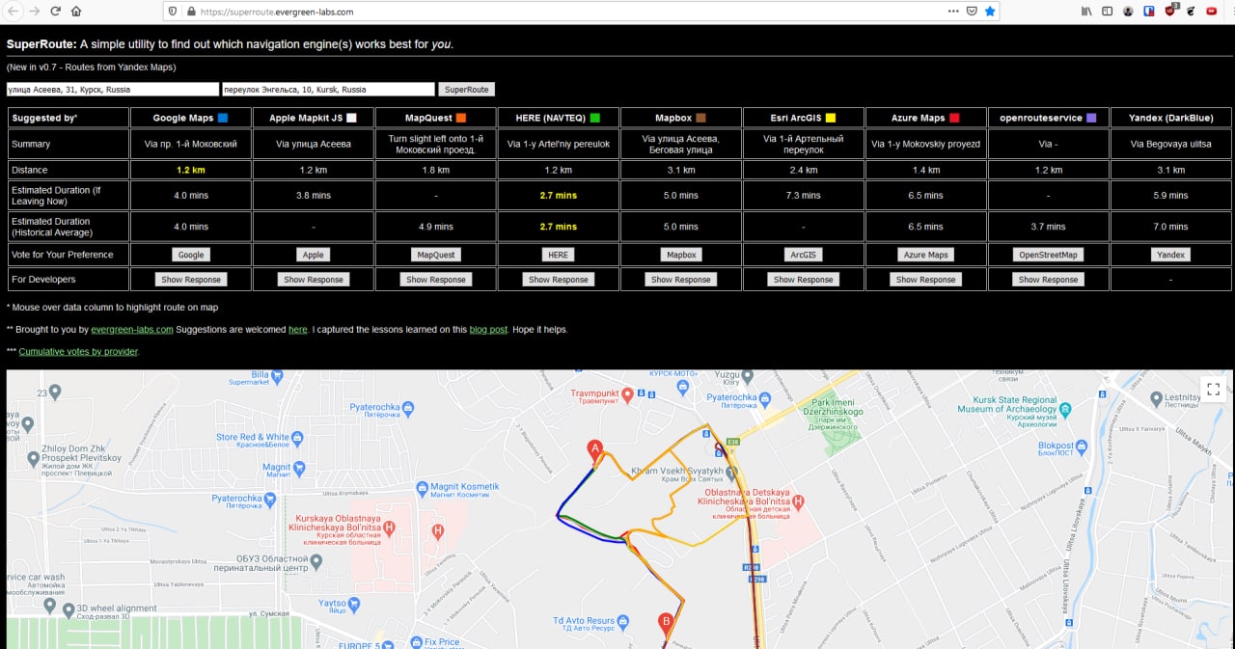Open the browser home page
The width and height of the screenshot is (1235, 649).
pos(76,12)
